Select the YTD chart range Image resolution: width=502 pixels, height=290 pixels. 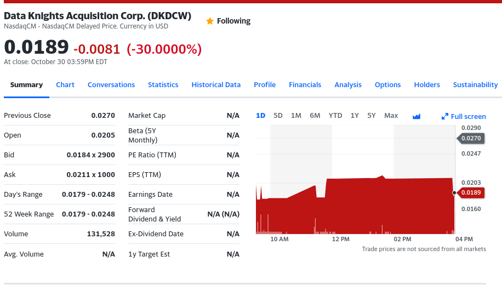click(335, 116)
